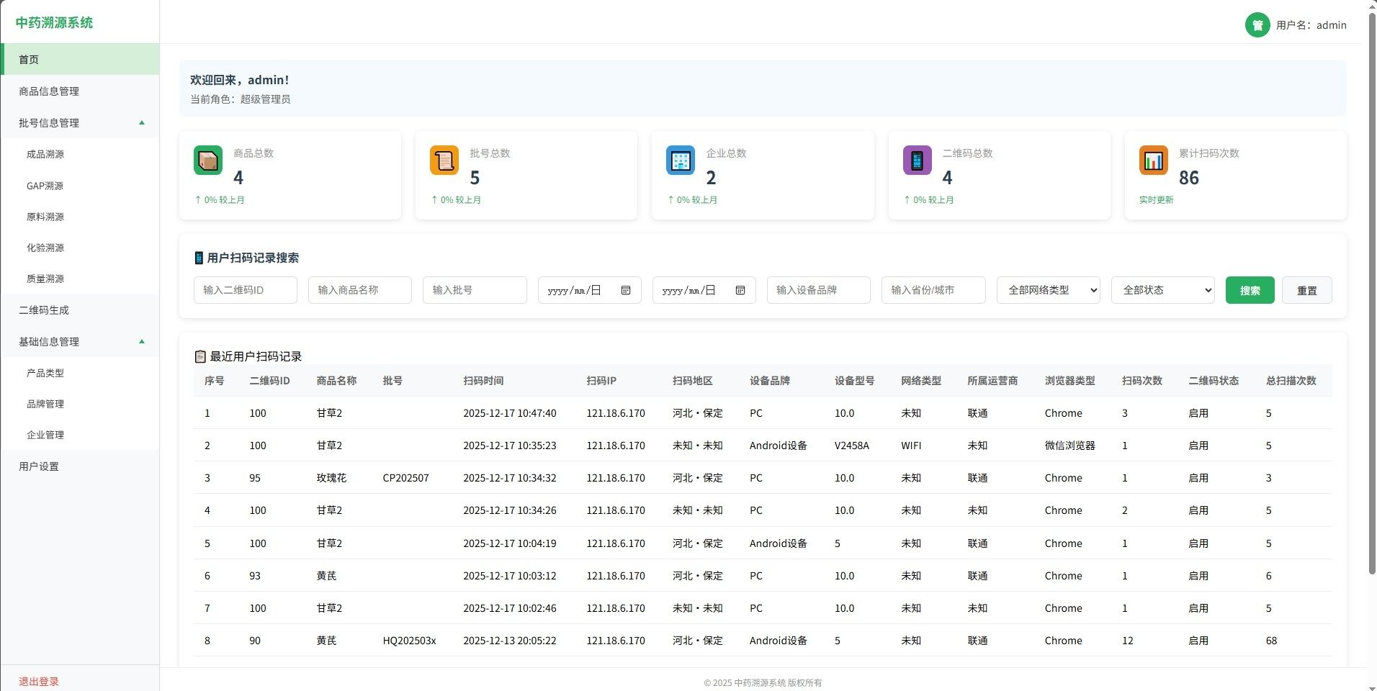Click 退出登录 link
This screenshot has width=1377, height=691.
click(x=39, y=682)
